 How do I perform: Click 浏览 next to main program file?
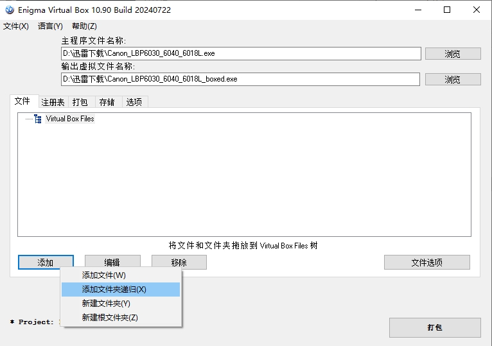coord(452,54)
